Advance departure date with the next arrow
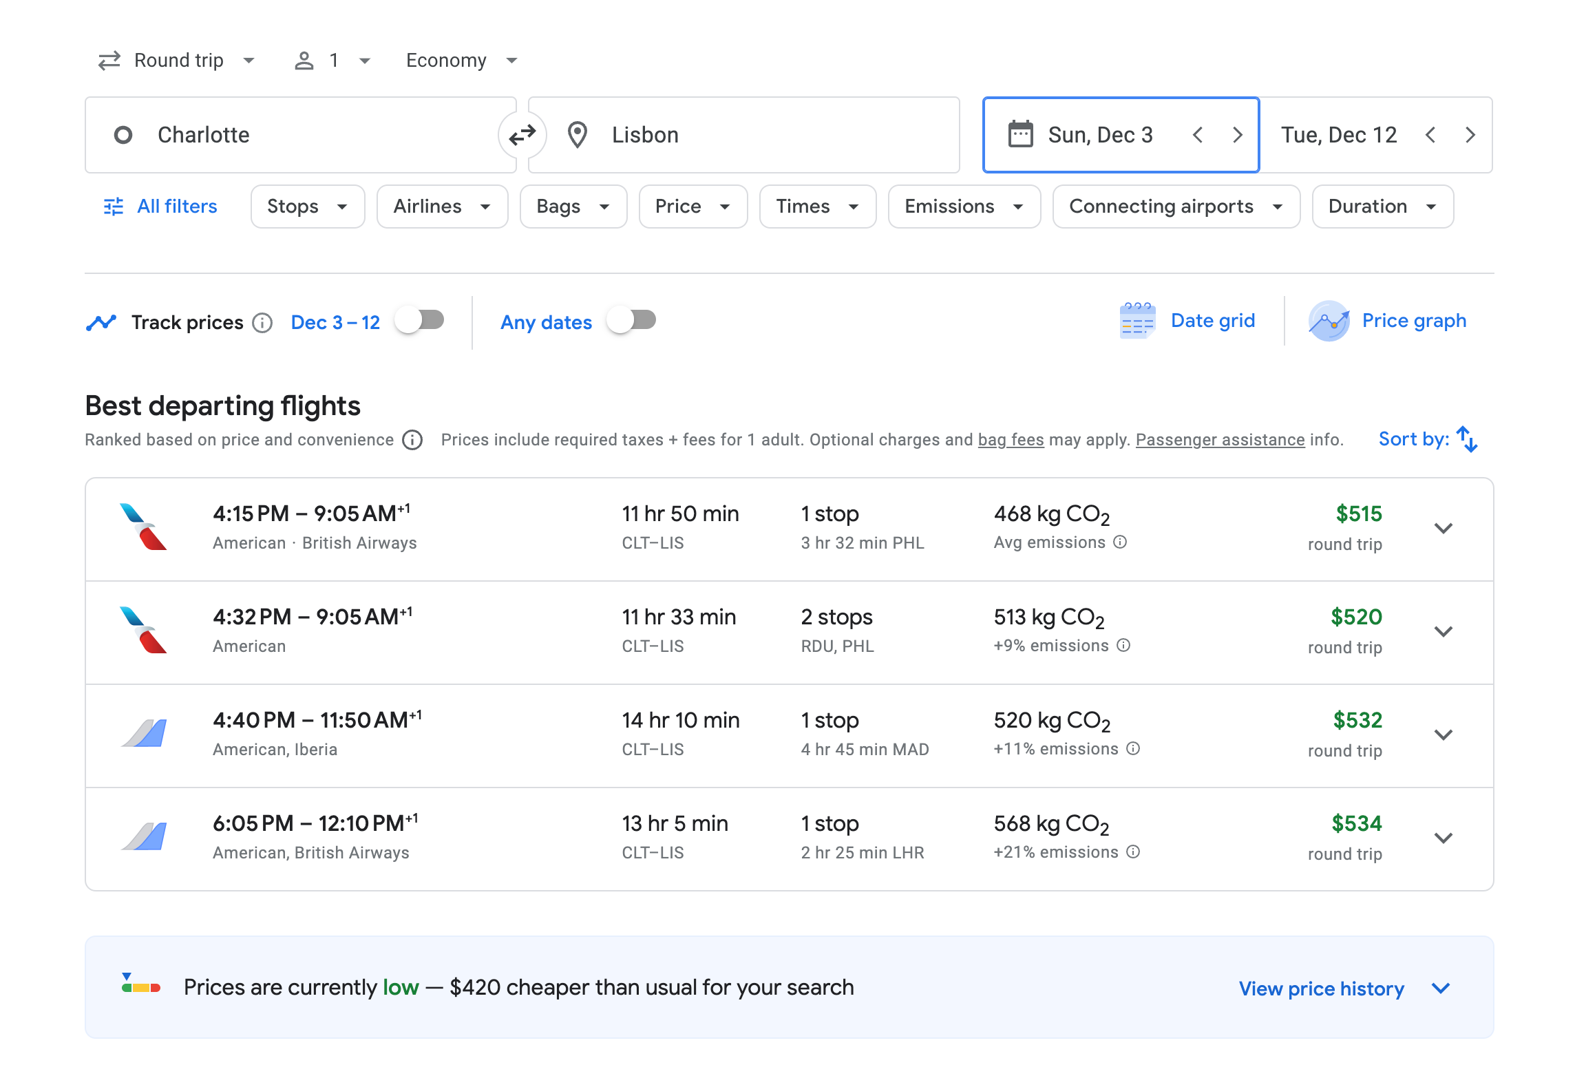 (1238, 135)
